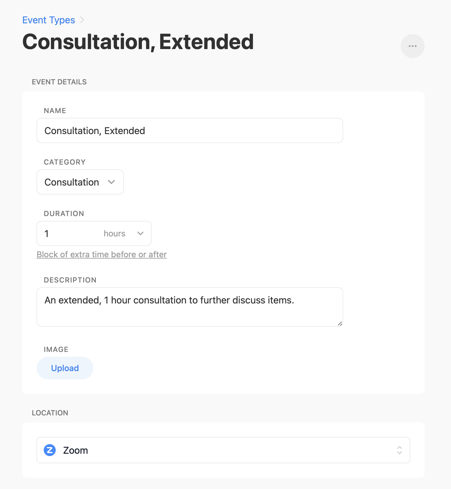The width and height of the screenshot is (451, 489).
Task: Click the up-down arrows on Location selector
Action: point(399,450)
